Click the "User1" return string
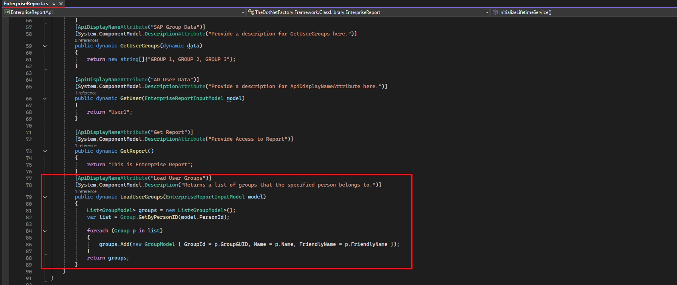This screenshot has height=285, width=677. [119, 112]
